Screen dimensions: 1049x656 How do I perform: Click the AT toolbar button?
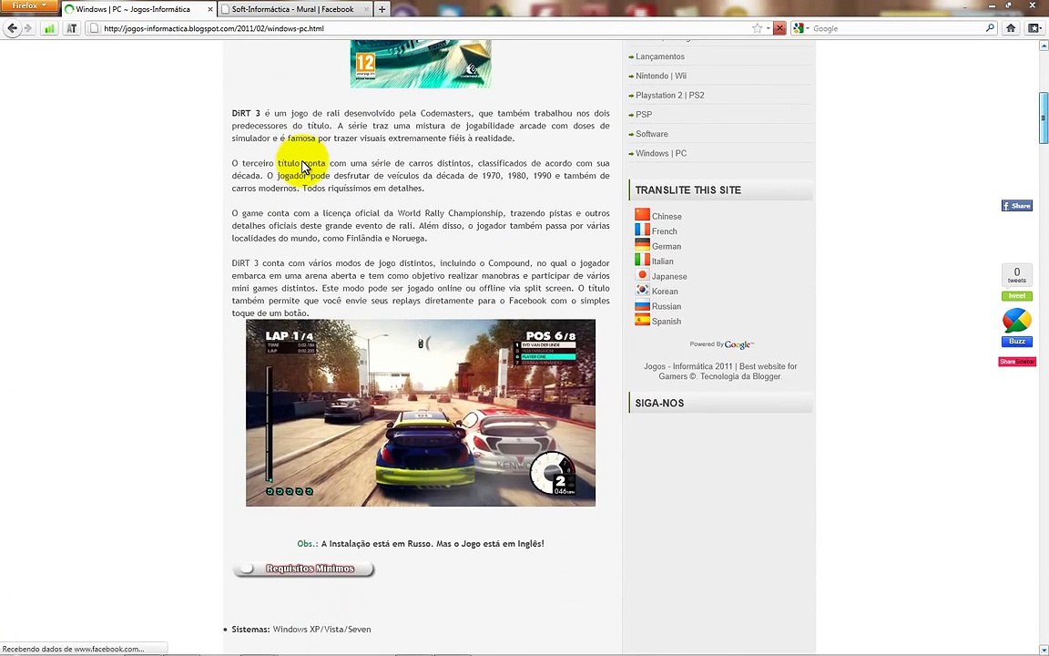click(71, 28)
